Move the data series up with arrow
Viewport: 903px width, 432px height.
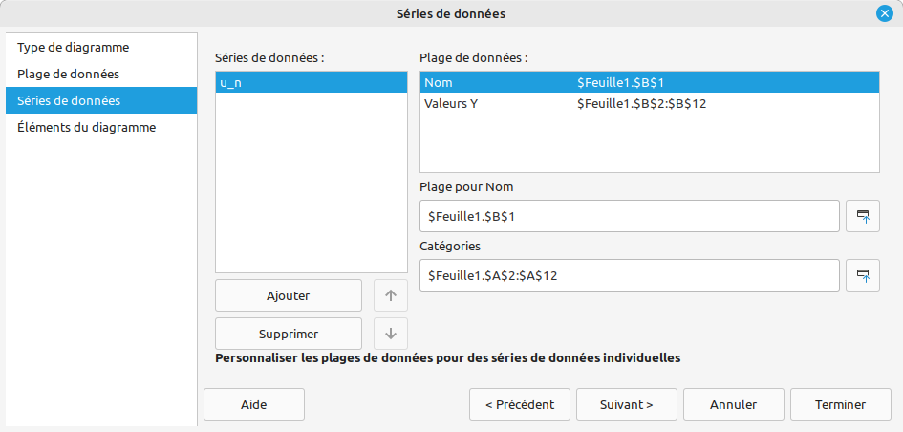tap(390, 295)
